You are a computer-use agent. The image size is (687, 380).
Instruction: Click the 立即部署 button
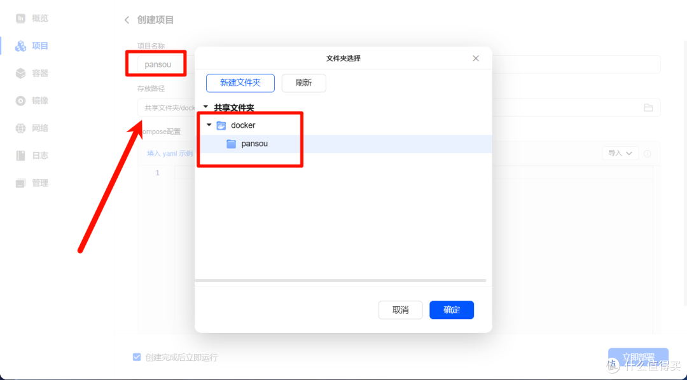tap(639, 357)
